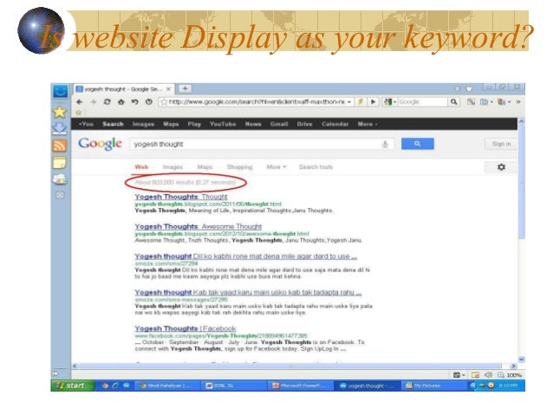Click the browser address bar URL
Screen dimensions: 553x415
pyautogui.click(x=257, y=102)
